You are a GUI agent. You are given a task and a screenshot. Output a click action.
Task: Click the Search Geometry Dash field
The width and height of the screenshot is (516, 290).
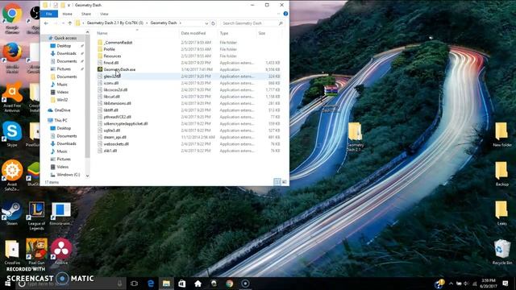point(252,23)
